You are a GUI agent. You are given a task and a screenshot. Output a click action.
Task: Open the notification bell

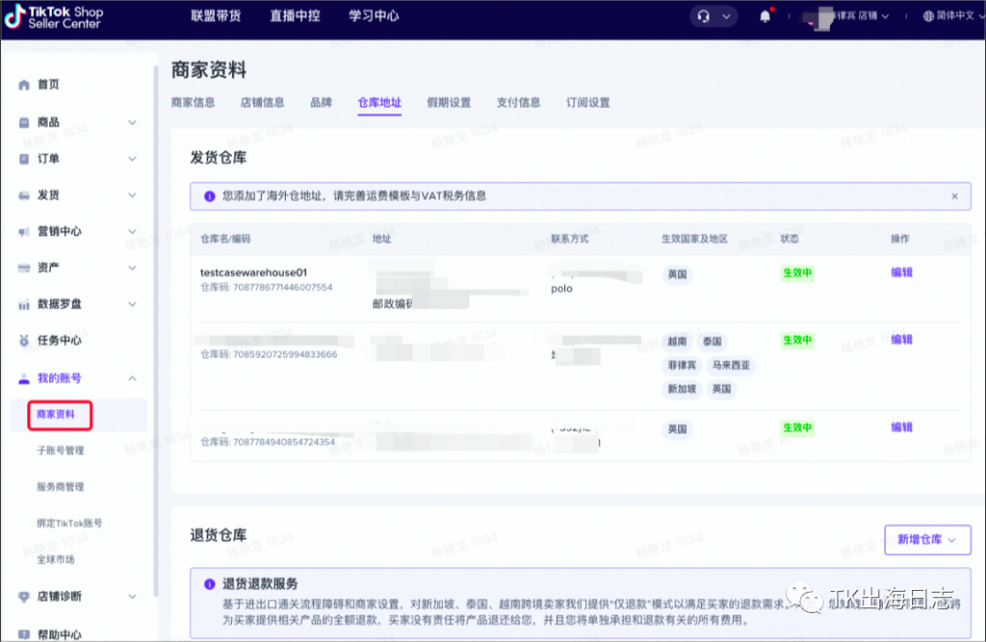coord(765,16)
